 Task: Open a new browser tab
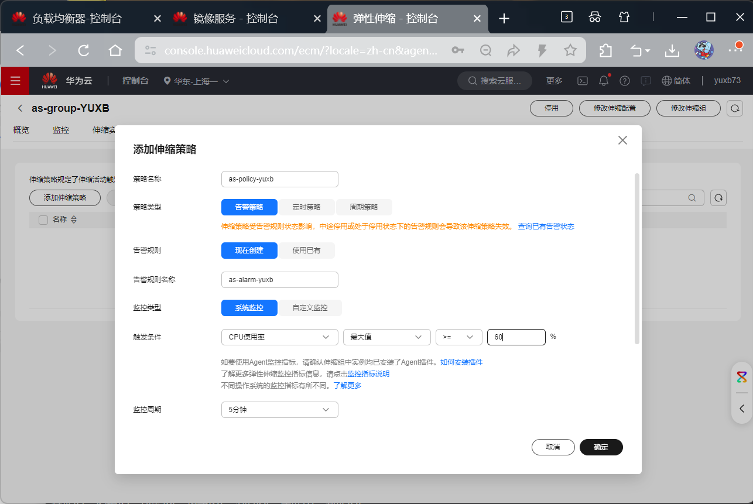point(504,19)
